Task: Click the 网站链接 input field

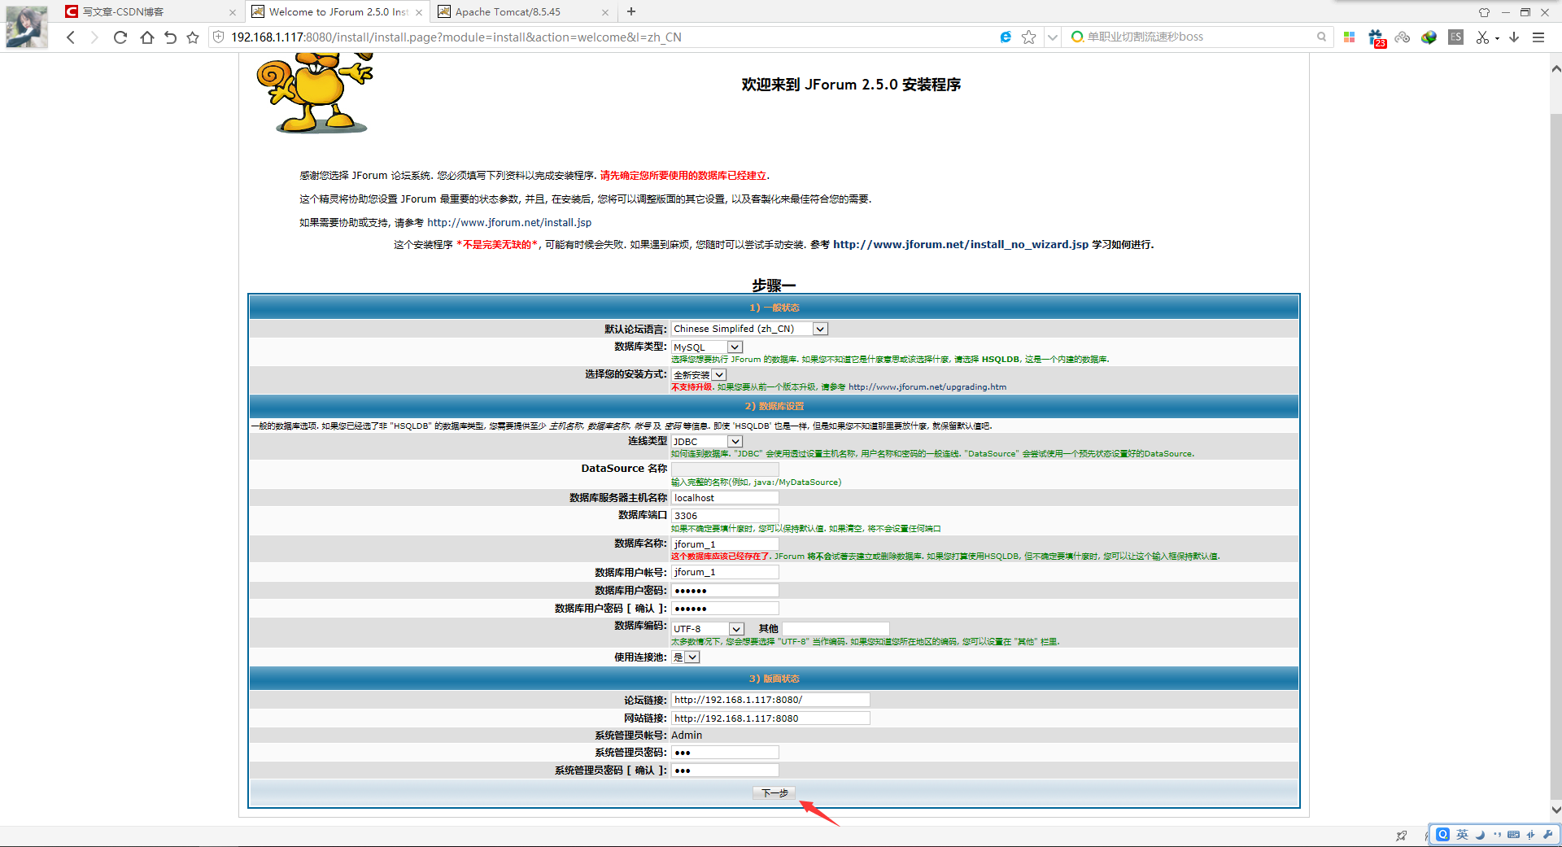Action: pos(770,718)
